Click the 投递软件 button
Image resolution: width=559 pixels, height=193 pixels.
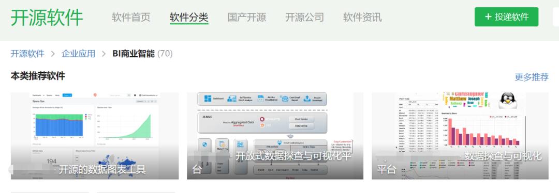[x=506, y=17]
